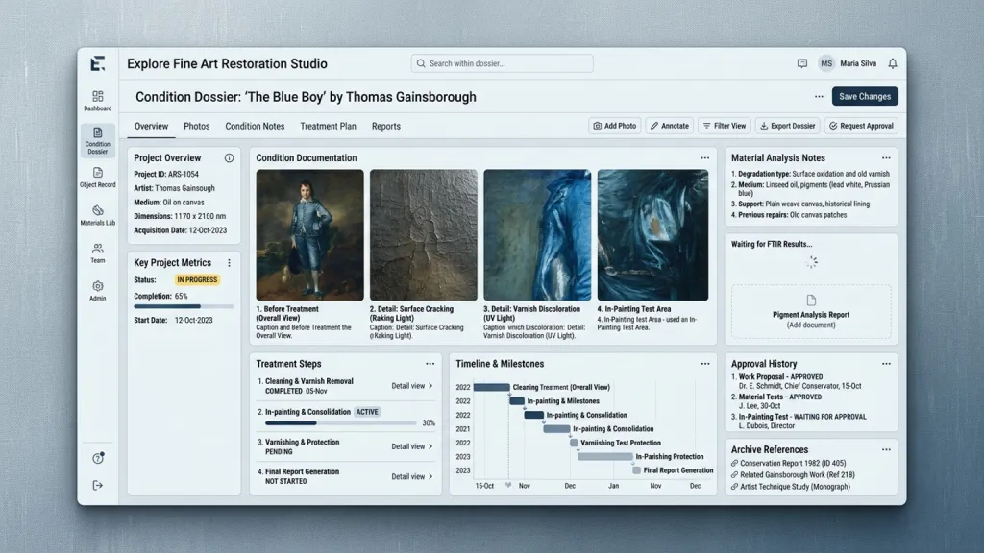The width and height of the screenshot is (984, 553).
Task: Open the Dashboard sidebar icon
Action: pyautogui.click(x=98, y=97)
